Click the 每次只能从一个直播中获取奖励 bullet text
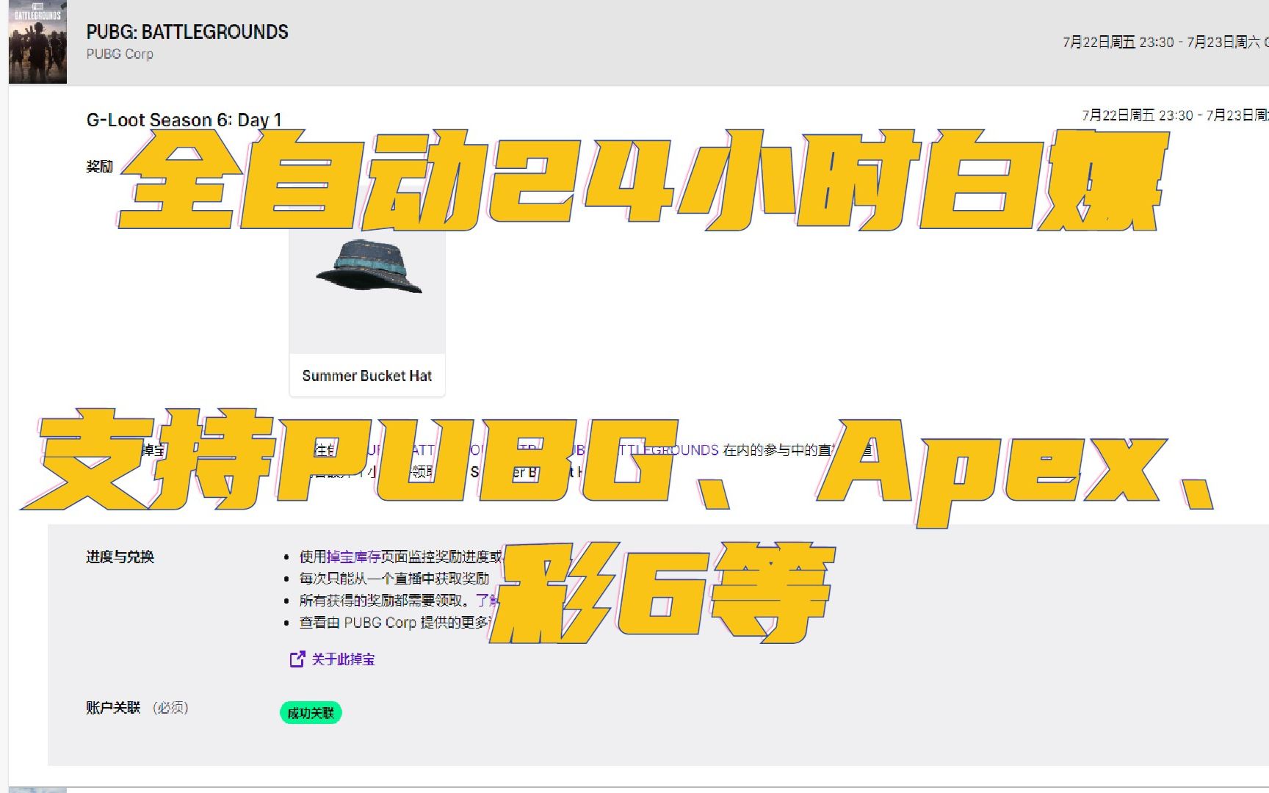Viewport: 1269px width, 793px height. click(394, 579)
